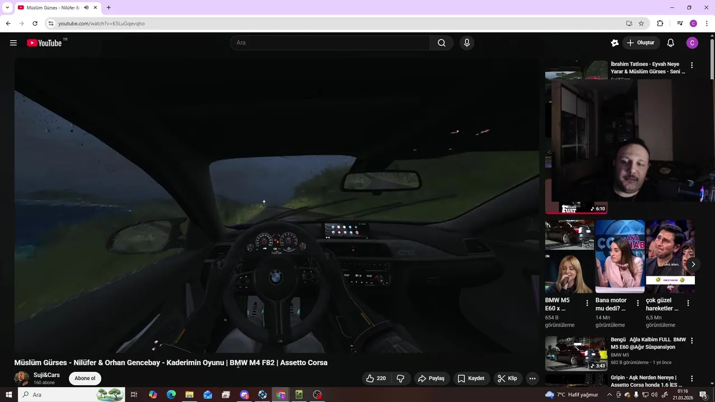Screen dimensions: 715x402
Task: Open the YouTube guide hamburger menu
Action: coord(13,43)
